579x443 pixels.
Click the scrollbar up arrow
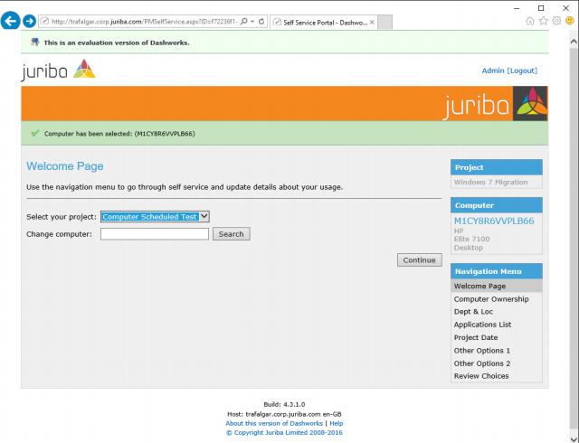[x=574, y=42]
